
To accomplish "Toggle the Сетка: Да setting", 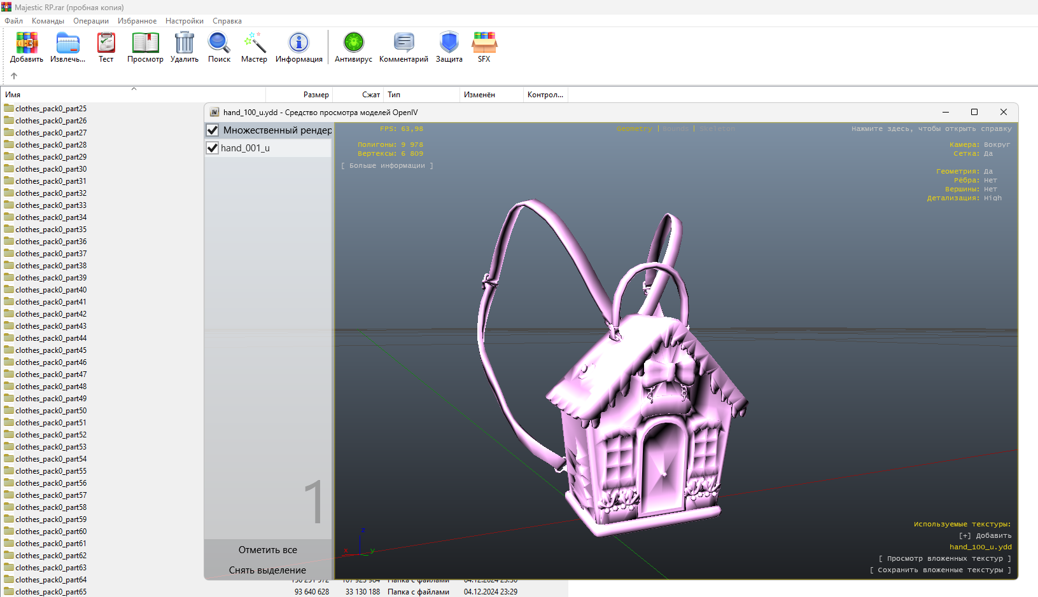I will pos(973,153).
